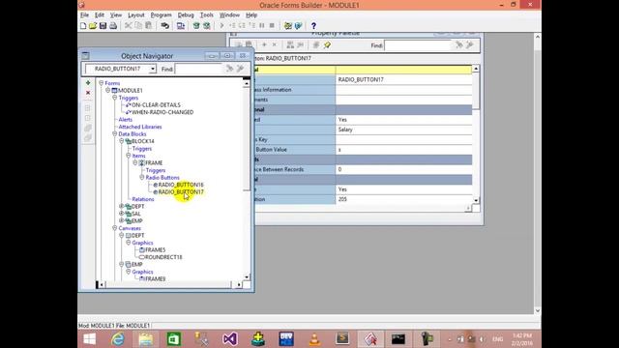The height and width of the screenshot is (348, 619).
Task: Open Help with the question mark icon
Action: click(x=313, y=26)
